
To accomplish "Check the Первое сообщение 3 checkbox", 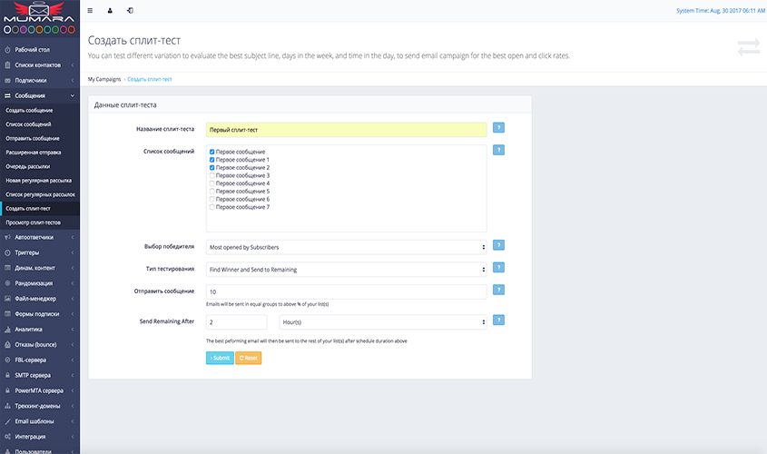I will [212, 175].
